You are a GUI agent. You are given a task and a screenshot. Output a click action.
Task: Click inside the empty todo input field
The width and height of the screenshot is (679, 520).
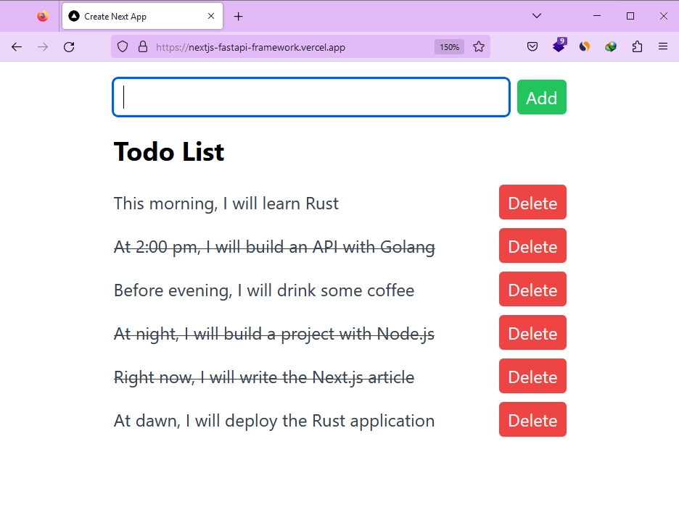(310, 97)
